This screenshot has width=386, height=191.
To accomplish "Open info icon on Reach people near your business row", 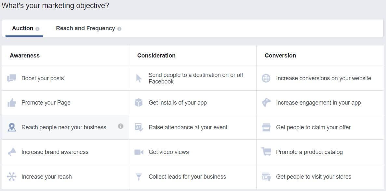I will tap(120, 126).
